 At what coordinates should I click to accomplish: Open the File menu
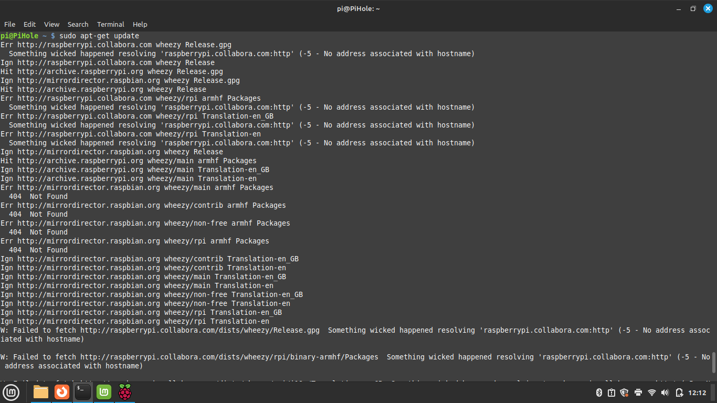[x=10, y=24]
